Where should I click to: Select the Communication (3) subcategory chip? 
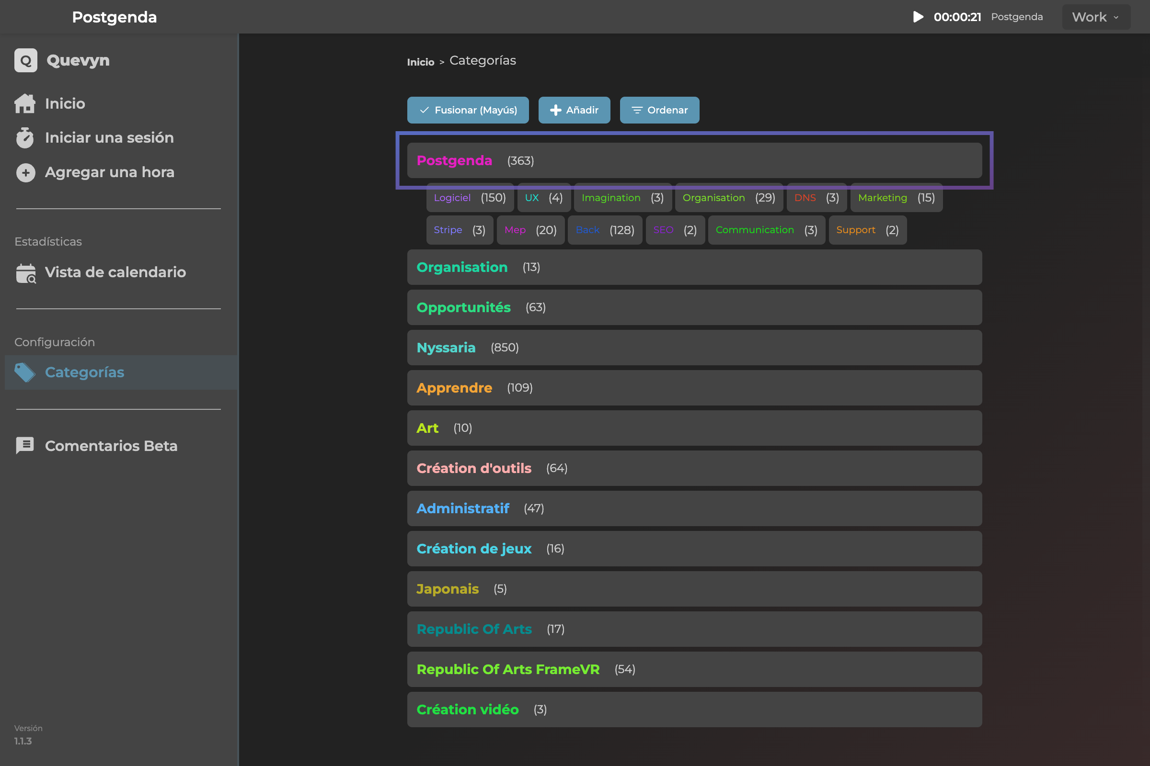(x=766, y=230)
